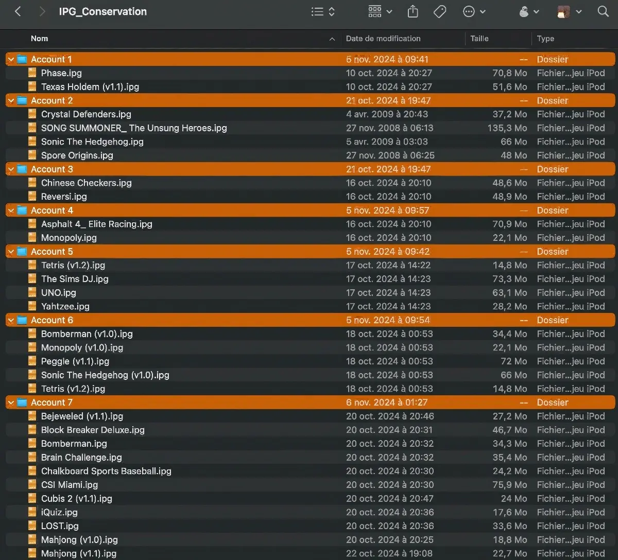Screen dimensions: 618x560
Task: Sort by the Taille column header
Action: (x=479, y=39)
